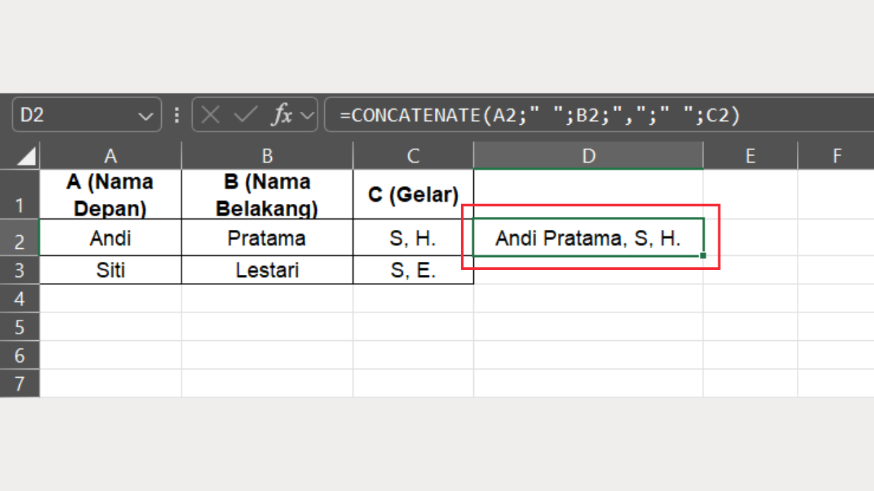Open the Insert Function fx button
The image size is (874, 491).
coord(281,115)
